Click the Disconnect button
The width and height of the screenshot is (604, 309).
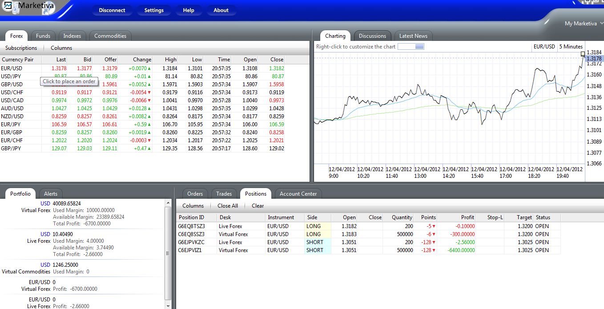coord(112,10)
